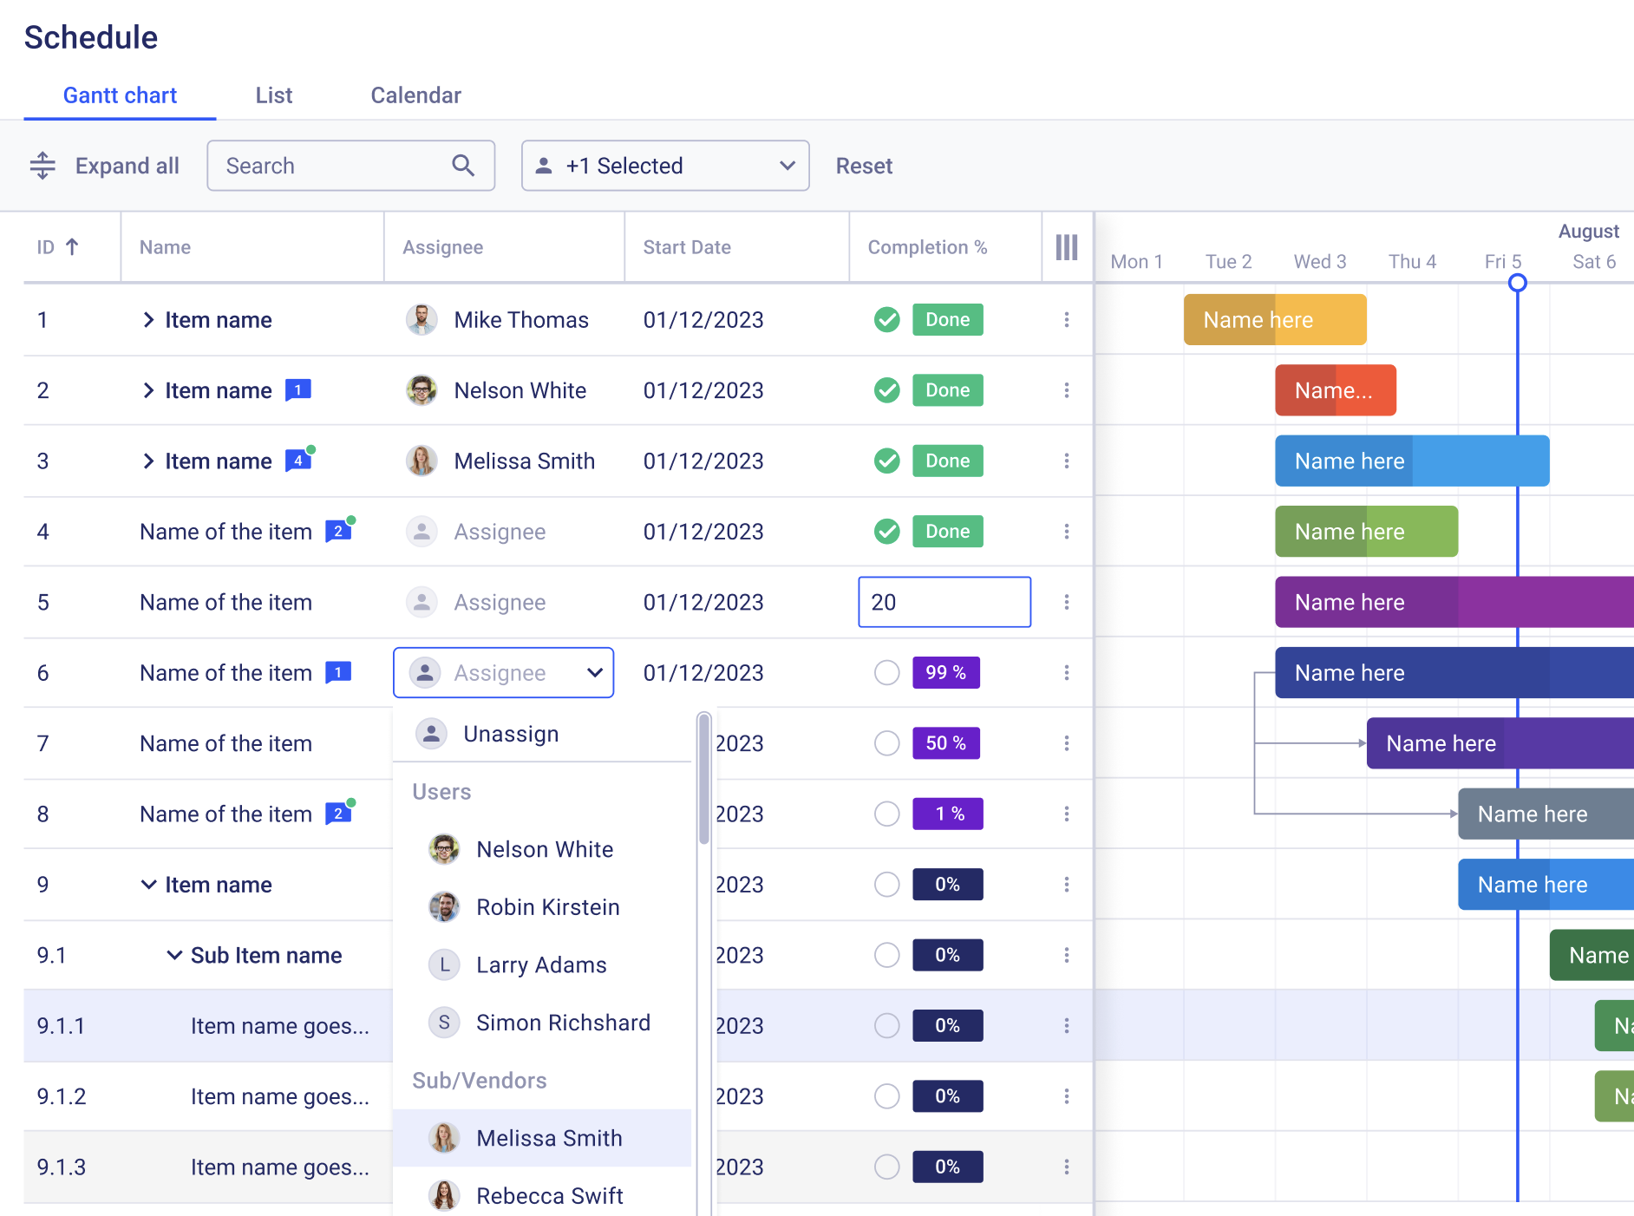Assign Melissa Smith from Sub/Vendors

pos(542,1138)
